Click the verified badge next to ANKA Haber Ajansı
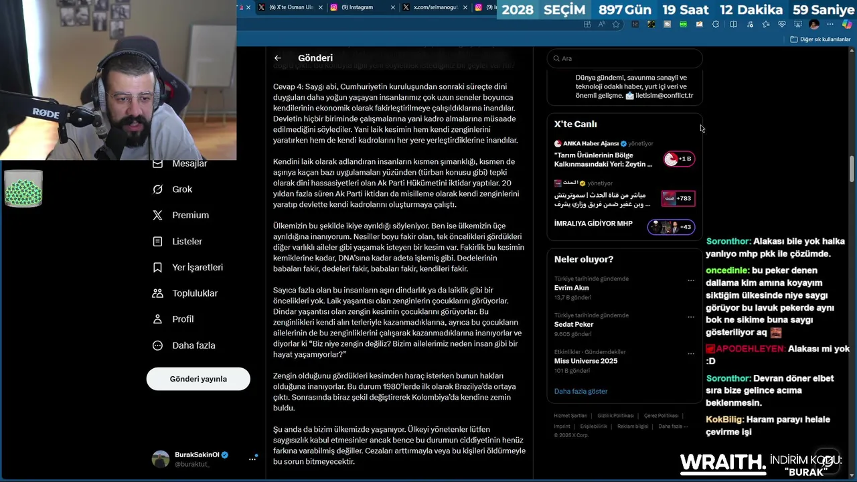This screenshot has width=857, height=482. (623, 144)
